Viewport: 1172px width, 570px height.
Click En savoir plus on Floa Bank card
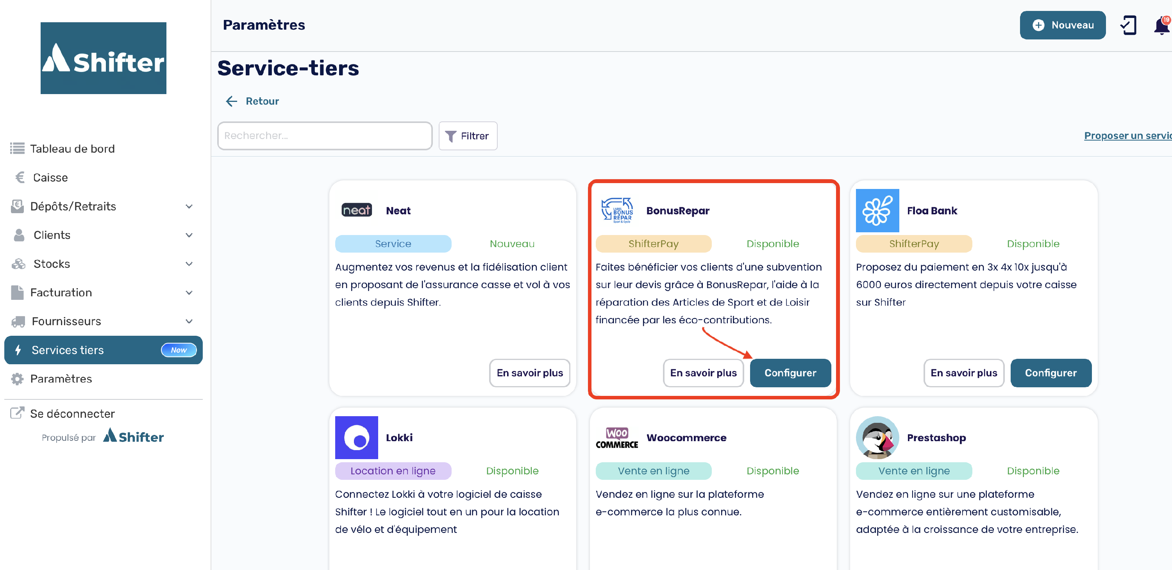point(964,373)
